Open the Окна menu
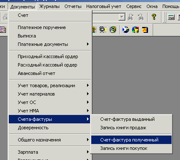 point(152,6)
